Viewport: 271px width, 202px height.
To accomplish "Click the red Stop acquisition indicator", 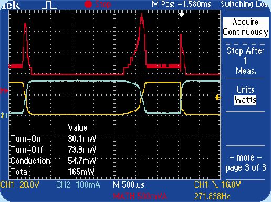I will tap(98, 4).
